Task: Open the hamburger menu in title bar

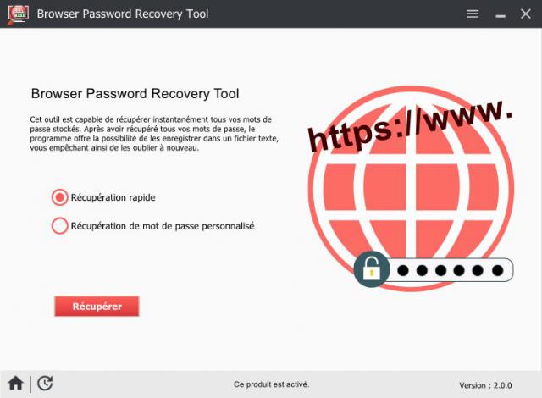Action: [473, 14]
